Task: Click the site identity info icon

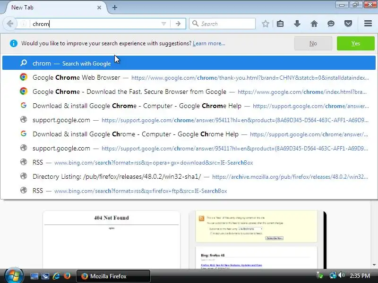Action: pos(24,24)
